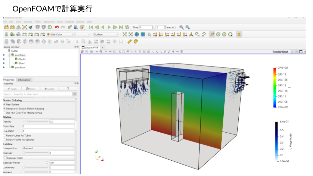Switch to the Information tab
313x176 pixels.
(x=24, y=80)
